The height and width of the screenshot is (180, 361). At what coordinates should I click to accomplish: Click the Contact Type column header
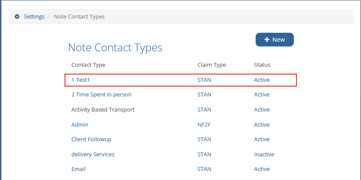coord(88,65)
